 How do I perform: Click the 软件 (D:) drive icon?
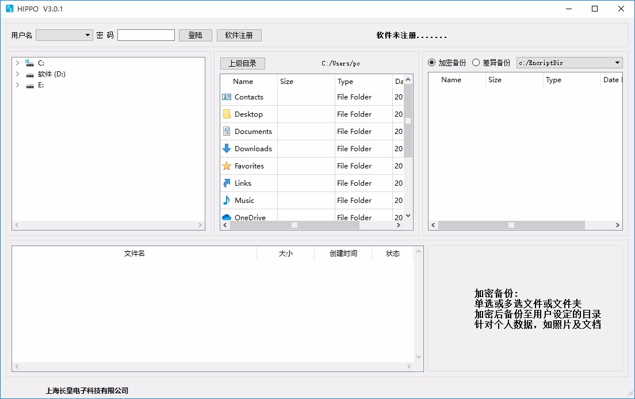[29, 75]
